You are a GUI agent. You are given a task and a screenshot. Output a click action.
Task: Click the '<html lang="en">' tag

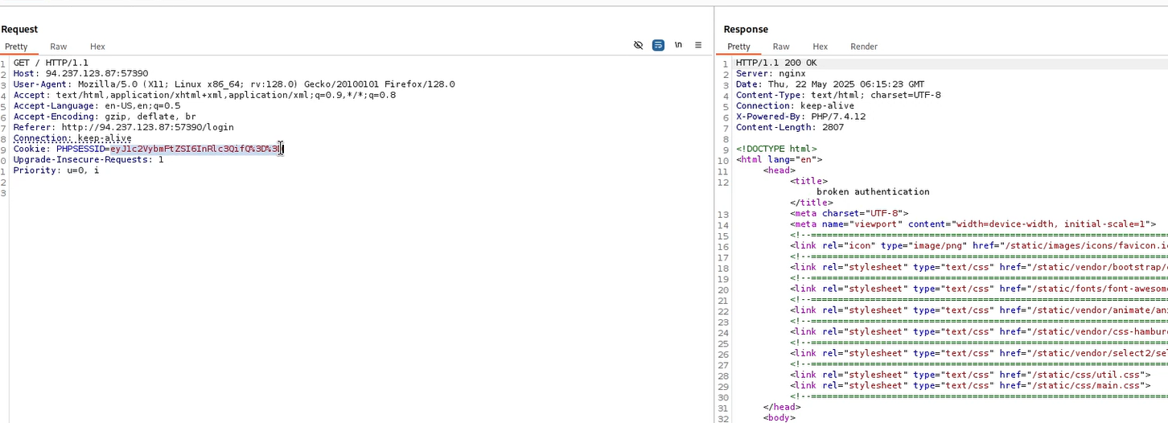point(779,159)
